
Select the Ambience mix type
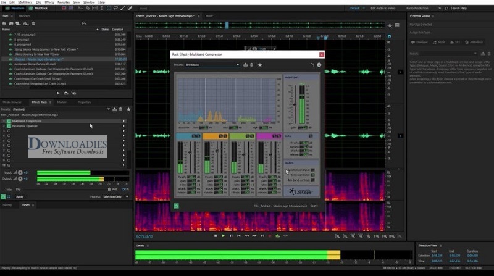pos(474,42)
